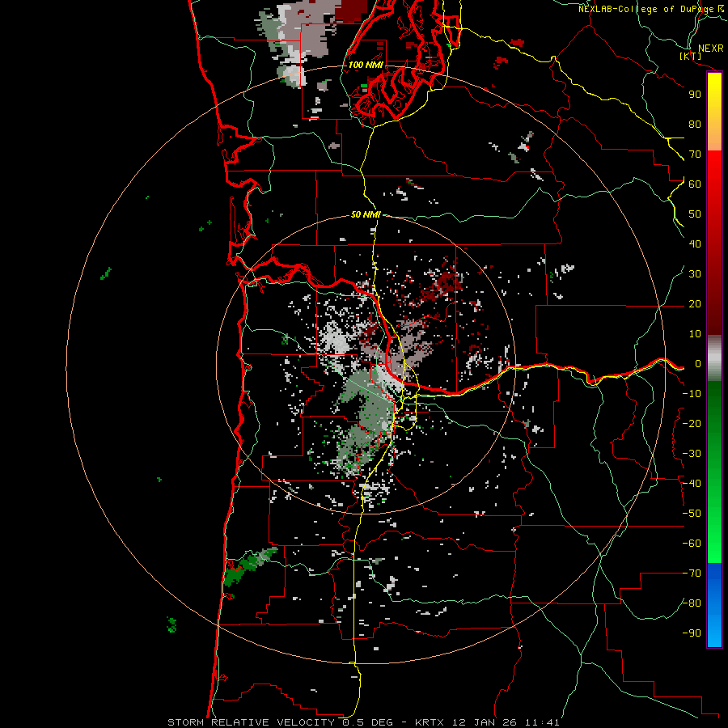Select the positive 20 value on the scale
Image resolution: width=728 pixels, height=728 pixels.
point(695,304)
